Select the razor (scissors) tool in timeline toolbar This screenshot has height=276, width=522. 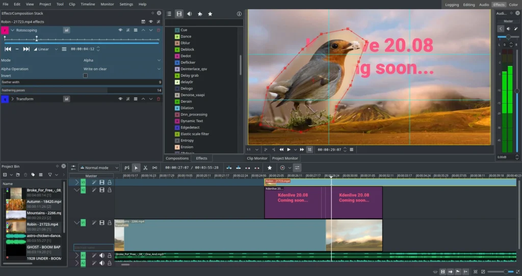[x=145, y=168]
